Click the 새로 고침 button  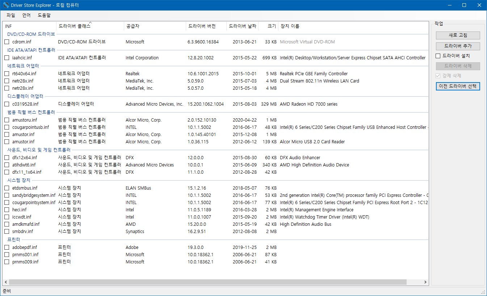pyautogui.click(x=458, y=35)
